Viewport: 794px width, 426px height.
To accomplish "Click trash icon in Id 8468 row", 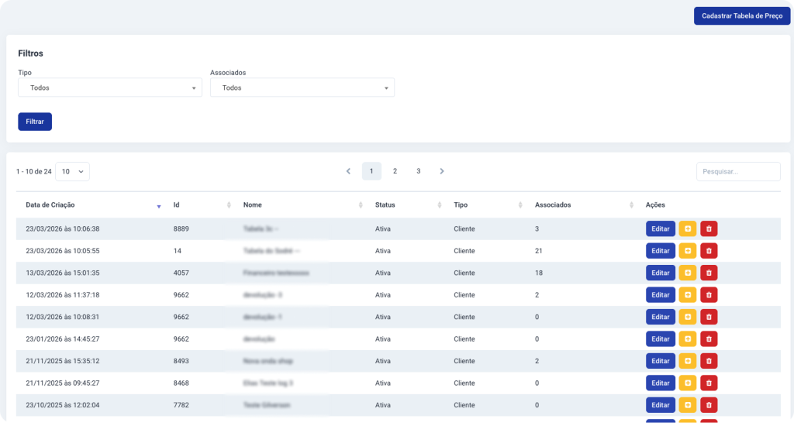I will (709, 383).
